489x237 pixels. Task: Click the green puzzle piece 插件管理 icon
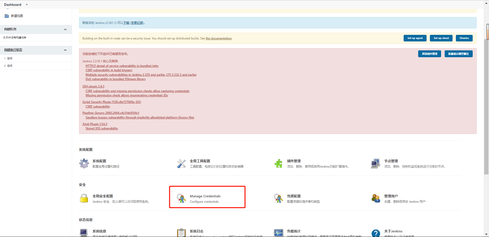click(278, 164)
